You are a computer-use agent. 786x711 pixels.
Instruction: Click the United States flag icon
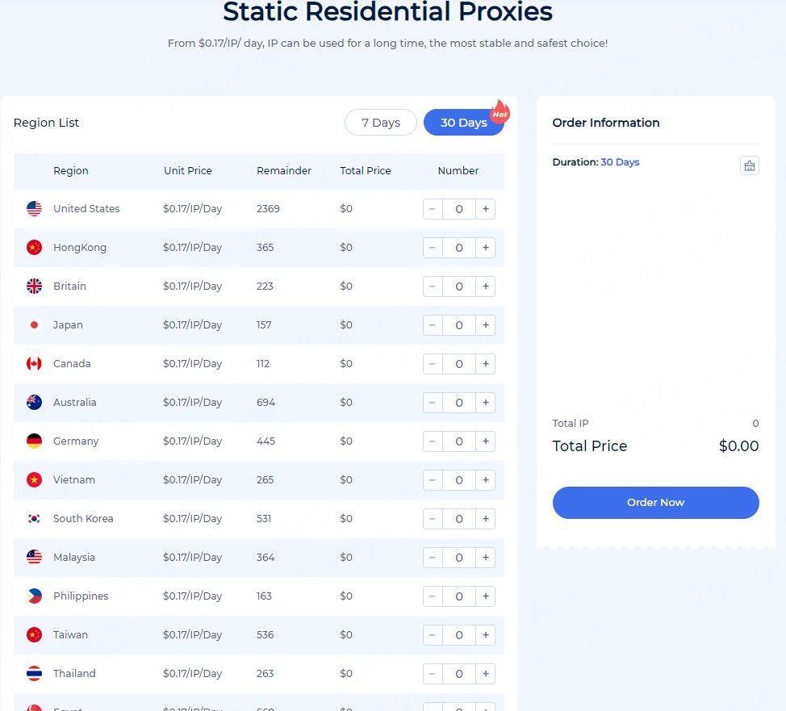34,209
